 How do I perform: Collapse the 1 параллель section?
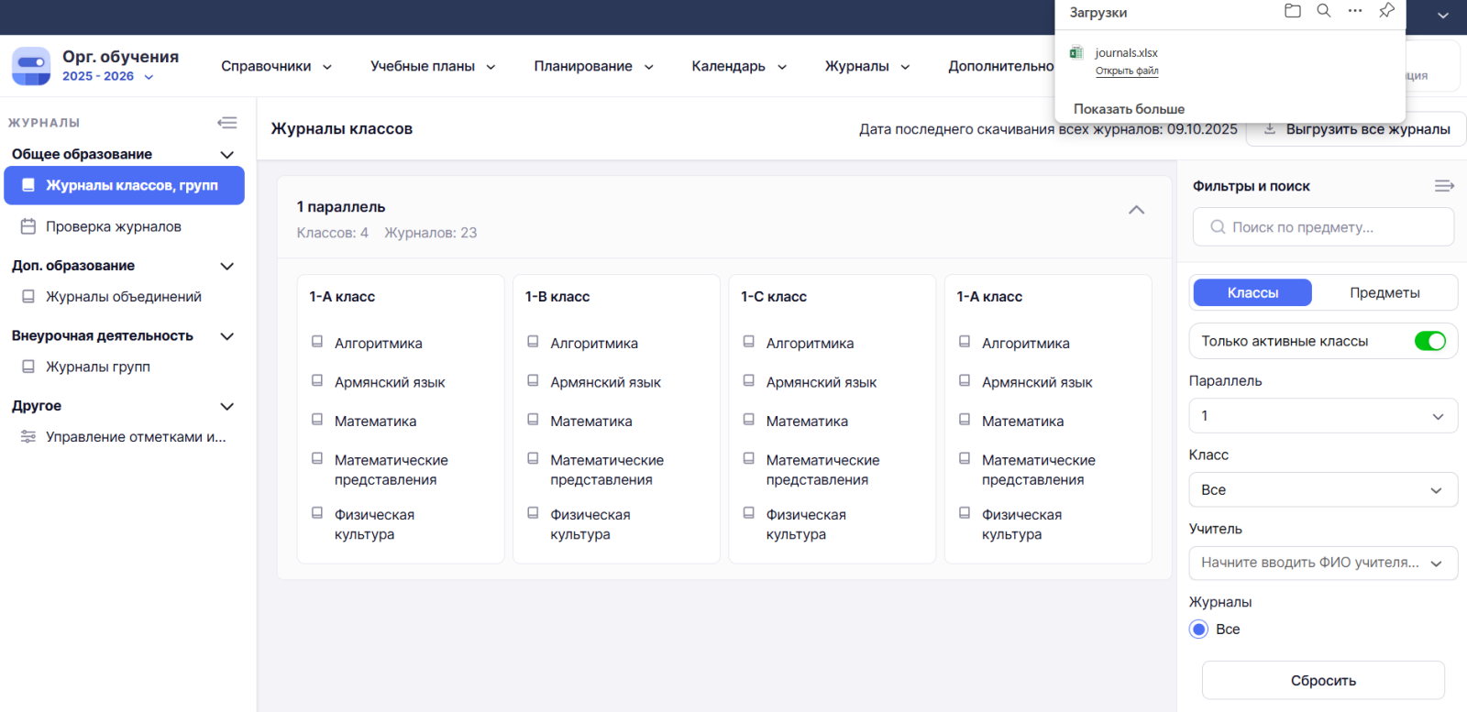pyautogui.click(x=1136, y=210)
